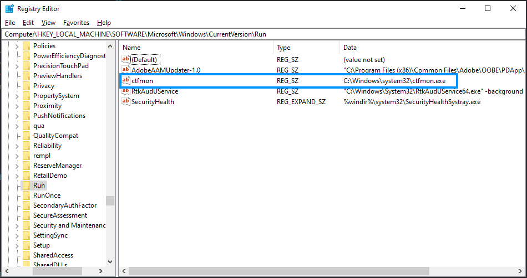Select the (Default) value icon

(126, 59)
